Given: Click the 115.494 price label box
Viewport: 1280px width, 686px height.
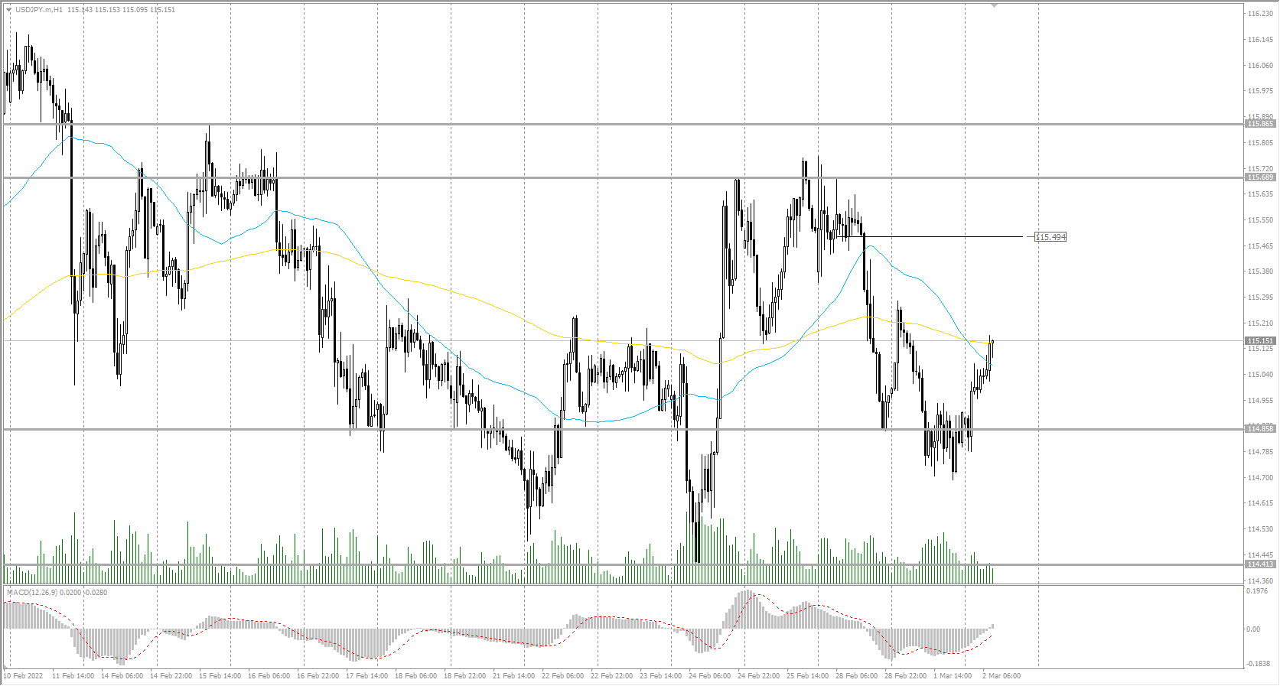Looking at the screenshot, I should click(1050, 237).
